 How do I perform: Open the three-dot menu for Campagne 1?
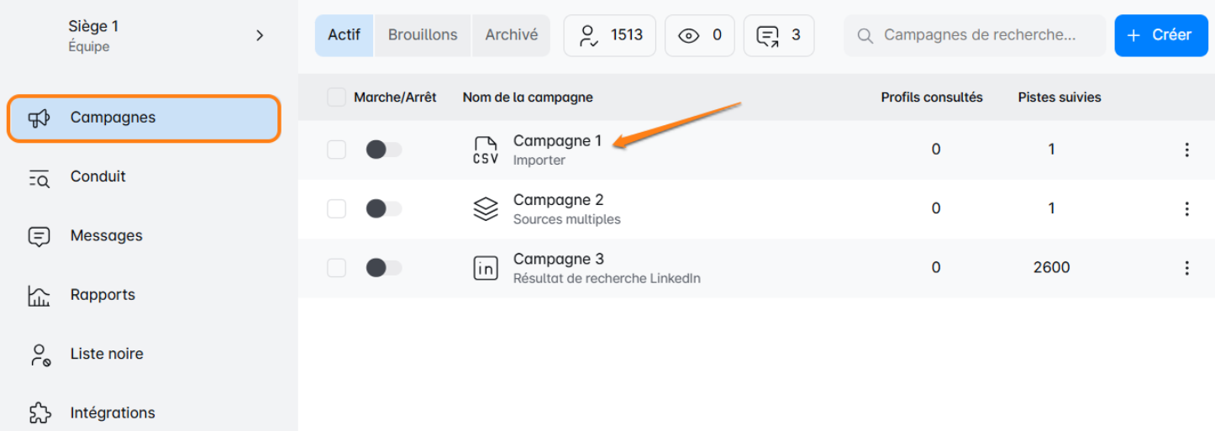coord(1186,150)
